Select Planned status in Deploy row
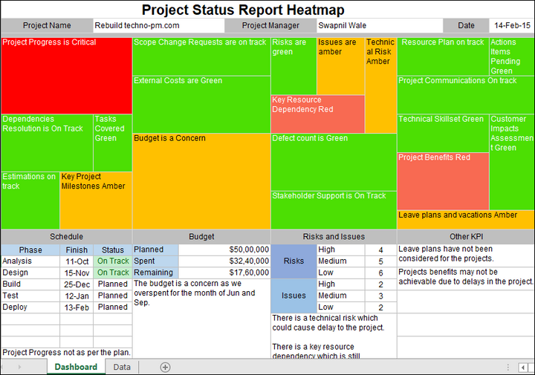535x375 pixels. [x=113, y=307]
